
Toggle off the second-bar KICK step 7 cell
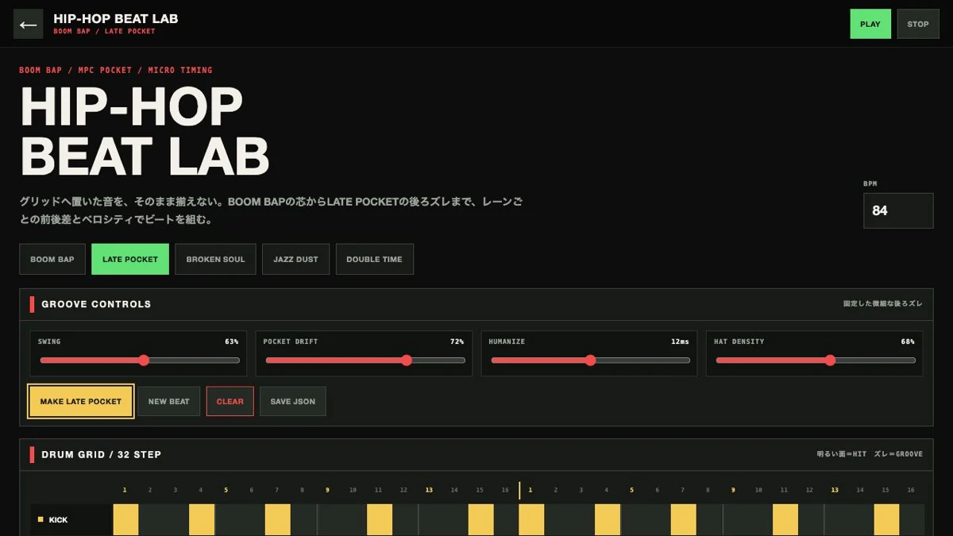pyautogui.click(x=684, y=519)
